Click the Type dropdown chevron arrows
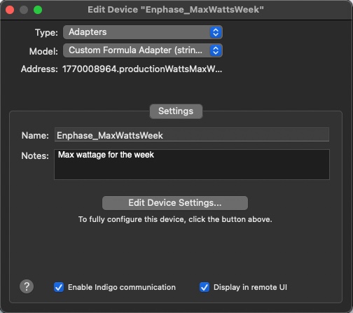This screenshot has height=313, width=353. tap(216, 32)
